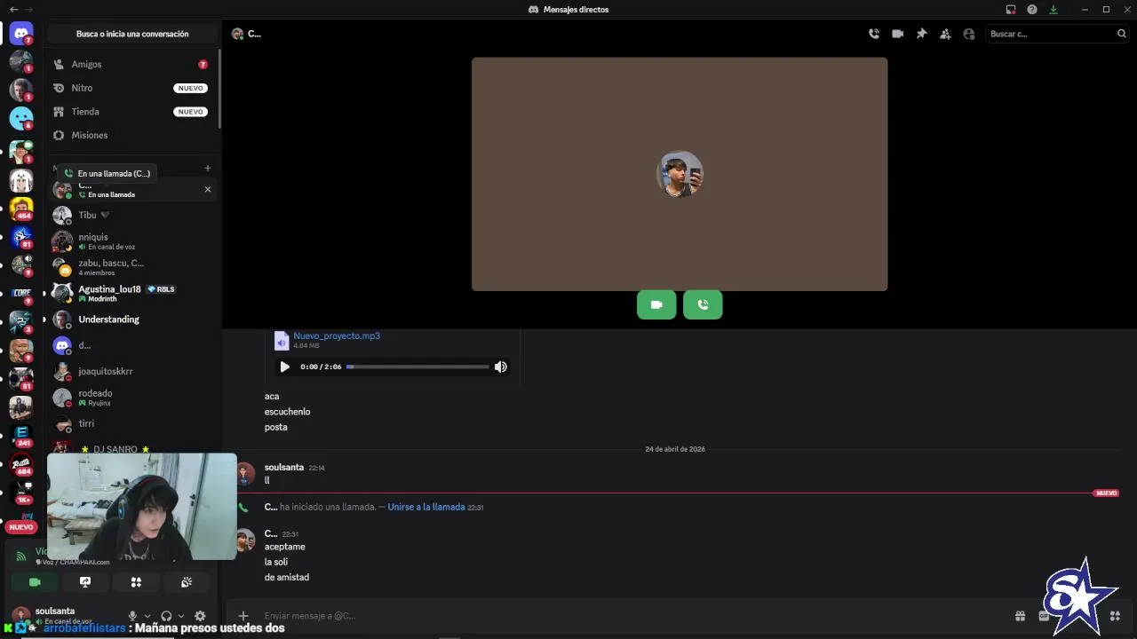Open the Amigos tab
The height and width of the screenshot is (639, 1137).
click(x=132, y=65)
